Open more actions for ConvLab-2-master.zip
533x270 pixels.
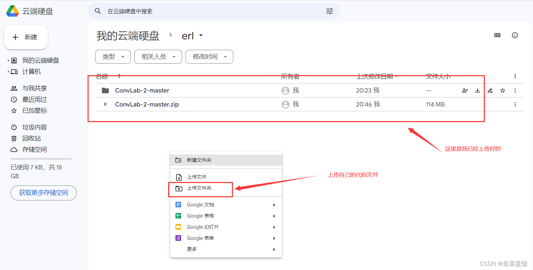(515, 104)
